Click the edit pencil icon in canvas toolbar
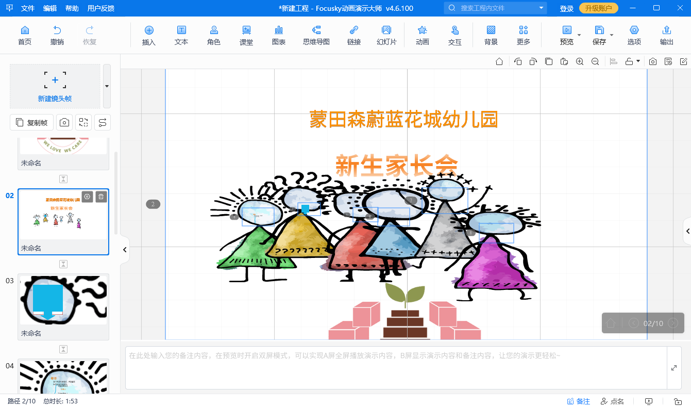The image size is (691, 406). pos(683,61)
